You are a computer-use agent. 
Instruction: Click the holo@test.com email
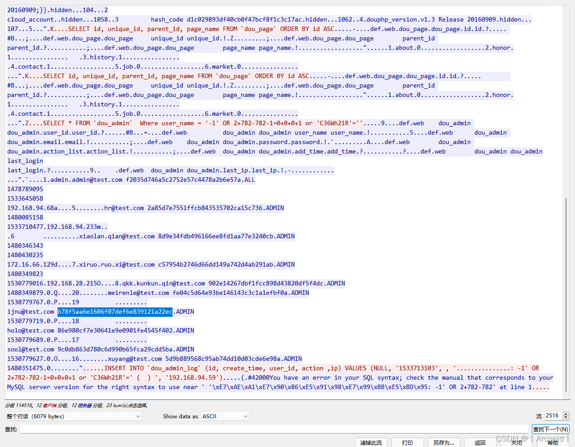[31, 330]
